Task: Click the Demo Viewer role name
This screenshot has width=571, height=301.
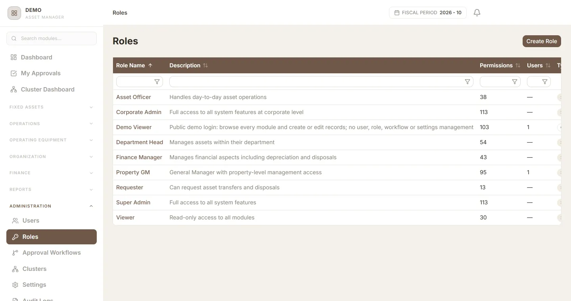Action: [134, 127]
